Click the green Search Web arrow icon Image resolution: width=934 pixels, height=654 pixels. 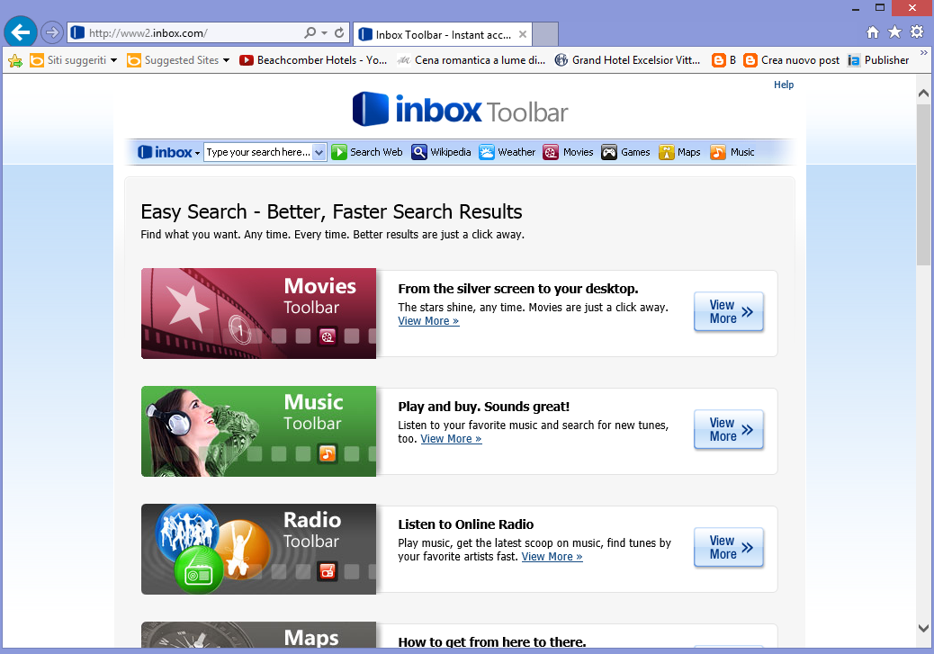(x=339, y=153)
